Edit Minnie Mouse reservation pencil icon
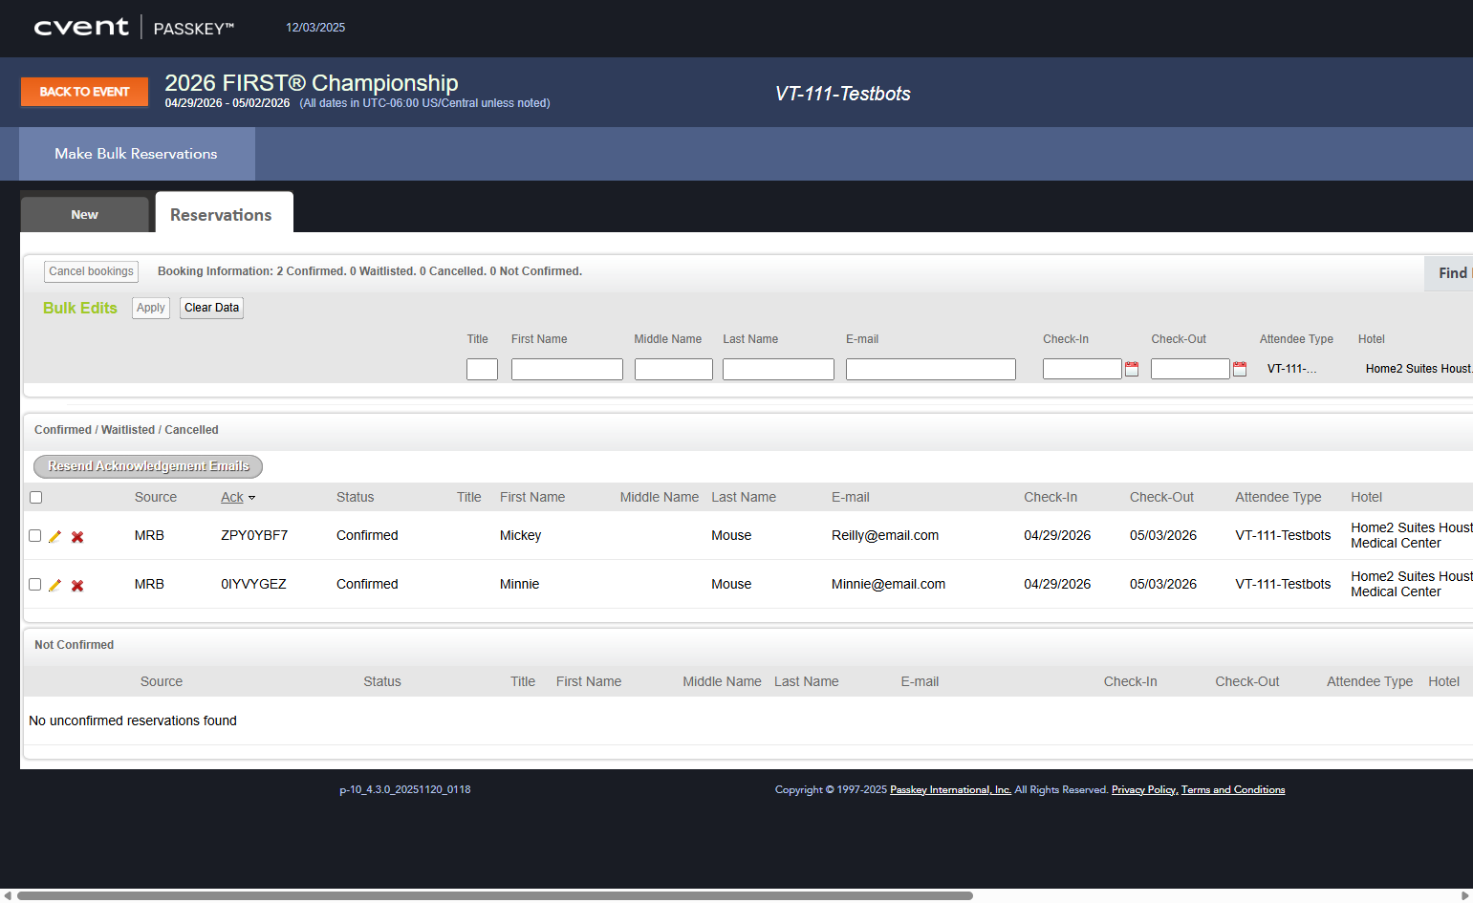The width and height of the screenshot is (1473, 903). point(54,586)
